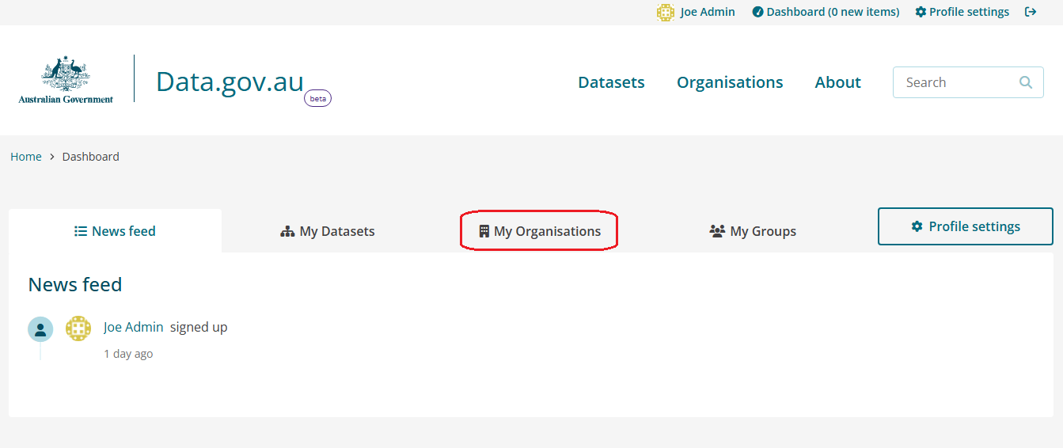Click Joe Admin avatar in top bar
The width and height of the screenshot is (1063, 448).
pyautogui.click(x=665, y=12)
